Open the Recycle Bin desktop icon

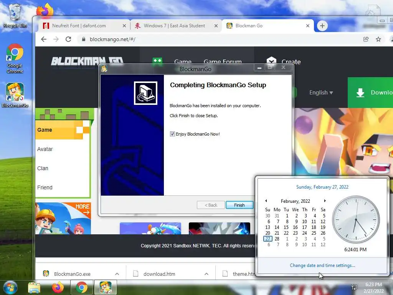coord(15,15)
